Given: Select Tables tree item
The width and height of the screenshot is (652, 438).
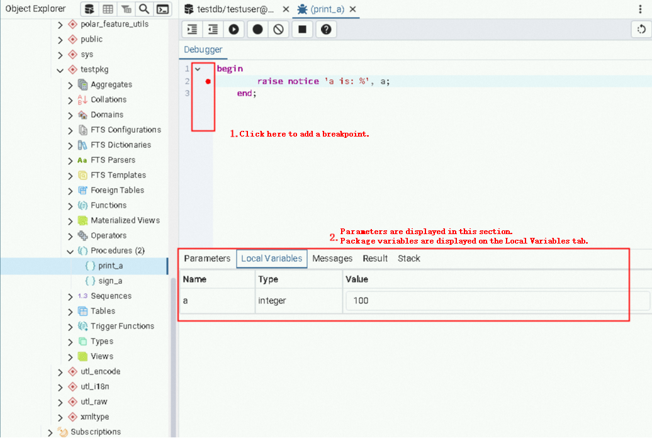Looking at the screenshot, I should tap(103, 311).
